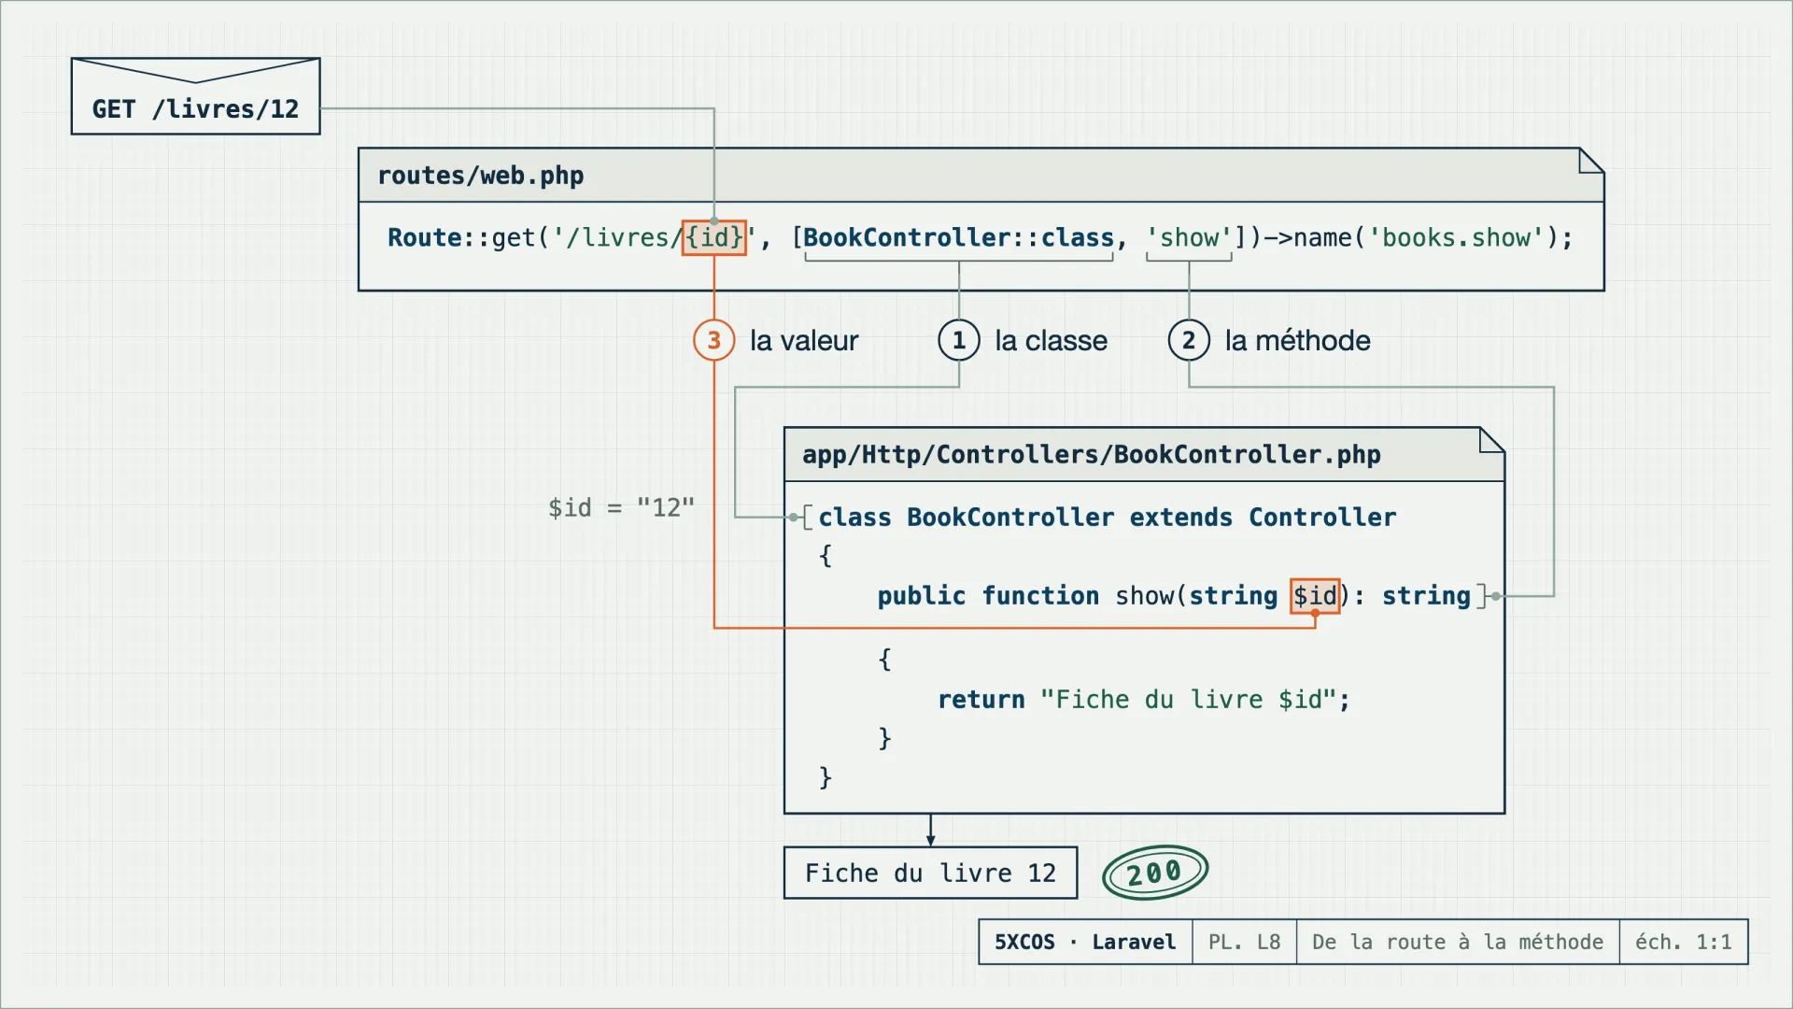
Task: Click the numbered circle 2 beside 'la méthode'
Action: point(1189,340)
